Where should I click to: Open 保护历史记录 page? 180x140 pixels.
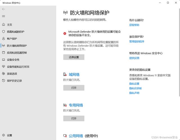(x=14, y=81)
